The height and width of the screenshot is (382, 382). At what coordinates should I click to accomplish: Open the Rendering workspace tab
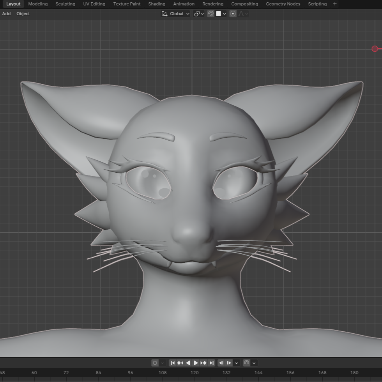point(213,4)
